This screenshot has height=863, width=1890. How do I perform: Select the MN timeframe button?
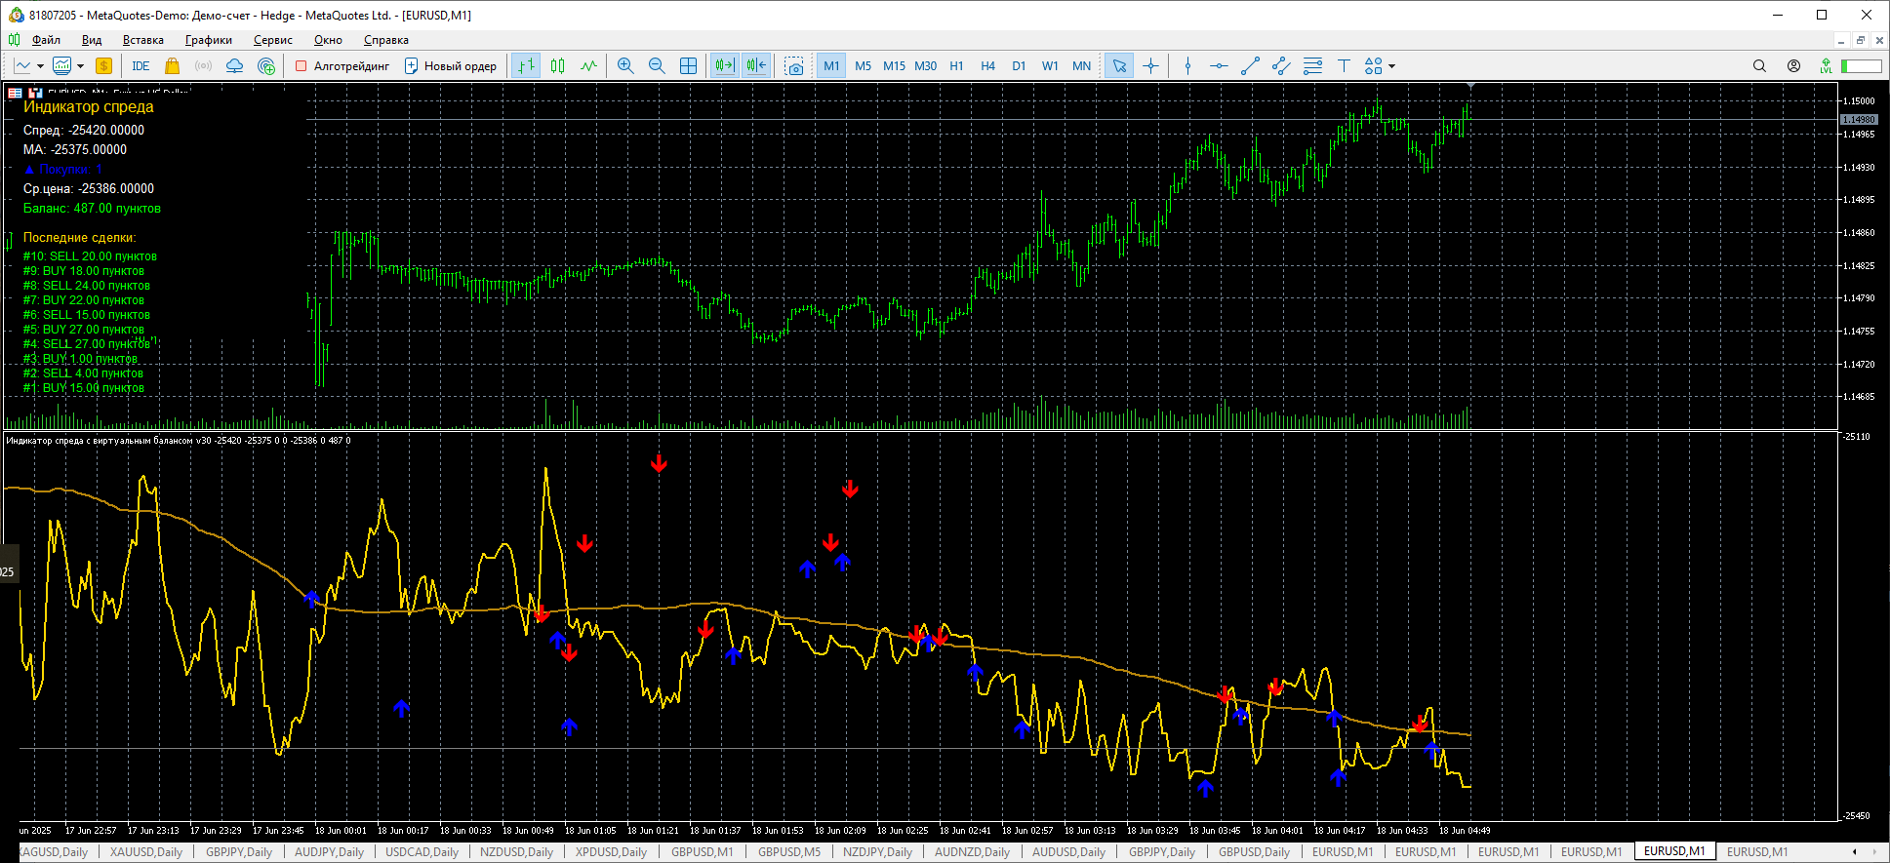coord(1081,66)
